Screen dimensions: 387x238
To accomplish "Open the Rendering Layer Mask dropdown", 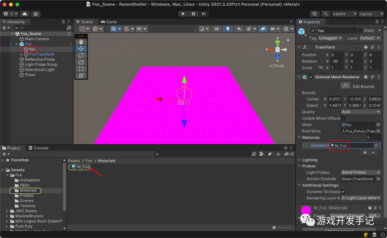I will 361,198.
